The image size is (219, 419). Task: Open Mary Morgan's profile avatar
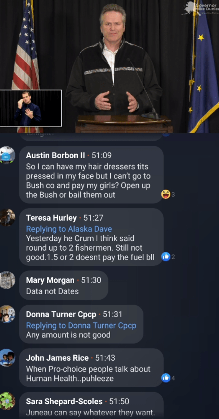pos(8,280)
